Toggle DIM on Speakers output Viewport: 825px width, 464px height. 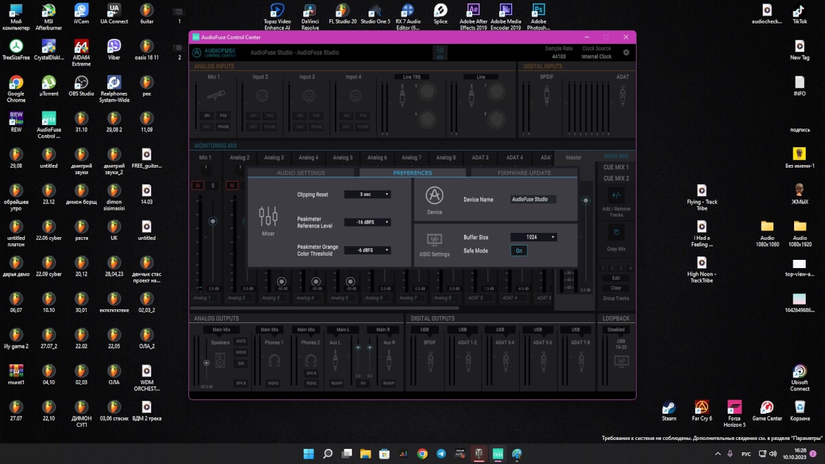(241, 363)
